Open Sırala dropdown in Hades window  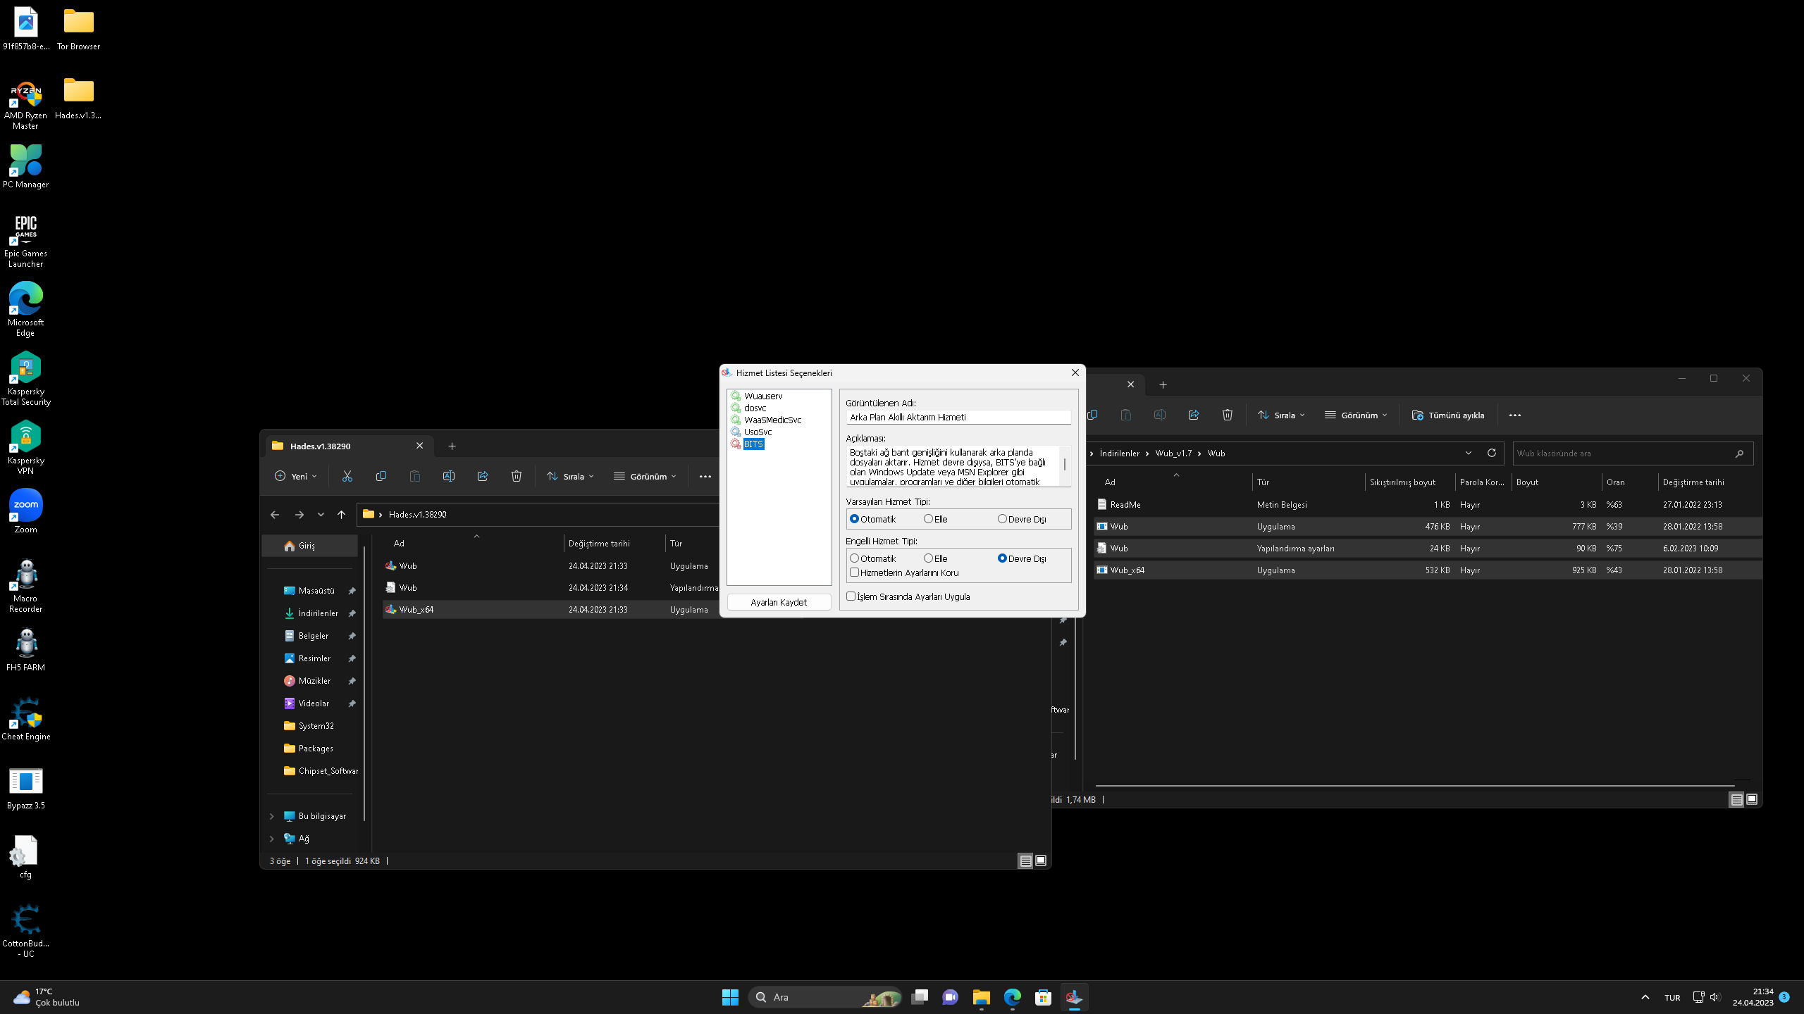coord(571,476)
